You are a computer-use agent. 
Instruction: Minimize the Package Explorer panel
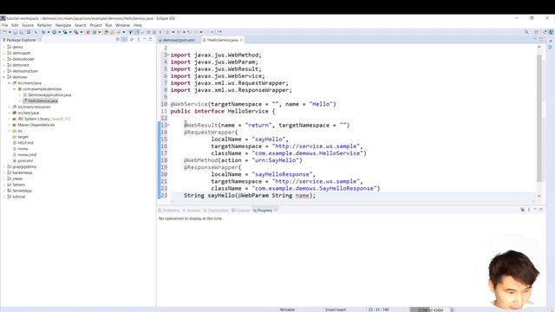point(145,40)
